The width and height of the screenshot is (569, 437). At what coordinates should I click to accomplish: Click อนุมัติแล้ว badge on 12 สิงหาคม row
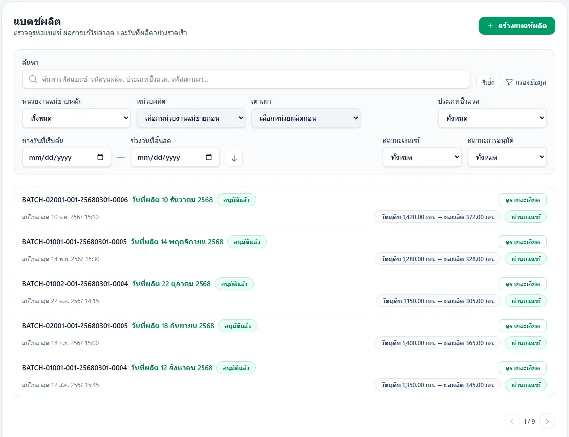(x=236, y=368)
